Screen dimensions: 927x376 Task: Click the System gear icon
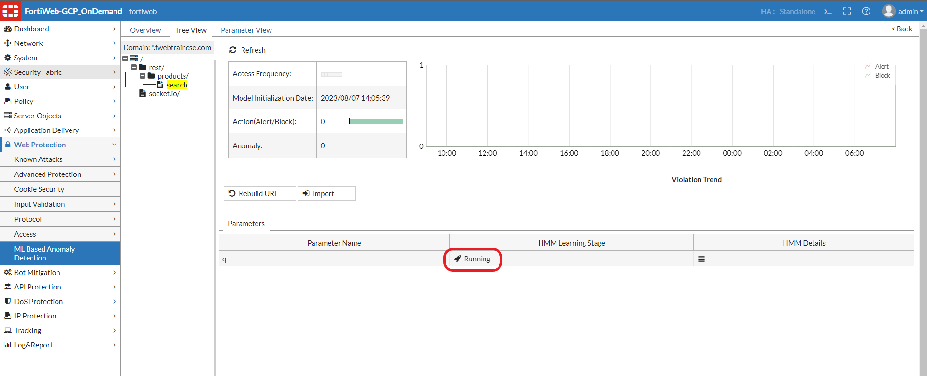pos(8,58)
